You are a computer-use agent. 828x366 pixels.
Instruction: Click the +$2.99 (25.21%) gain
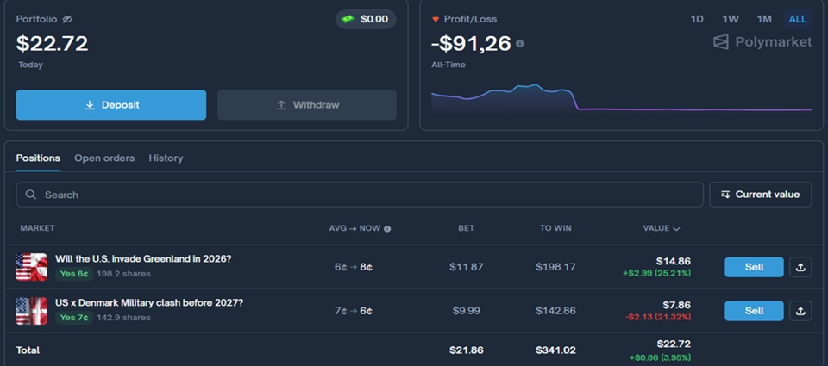(657, 273)
